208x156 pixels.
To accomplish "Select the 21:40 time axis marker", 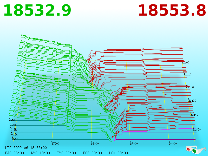I will point(194,115).
